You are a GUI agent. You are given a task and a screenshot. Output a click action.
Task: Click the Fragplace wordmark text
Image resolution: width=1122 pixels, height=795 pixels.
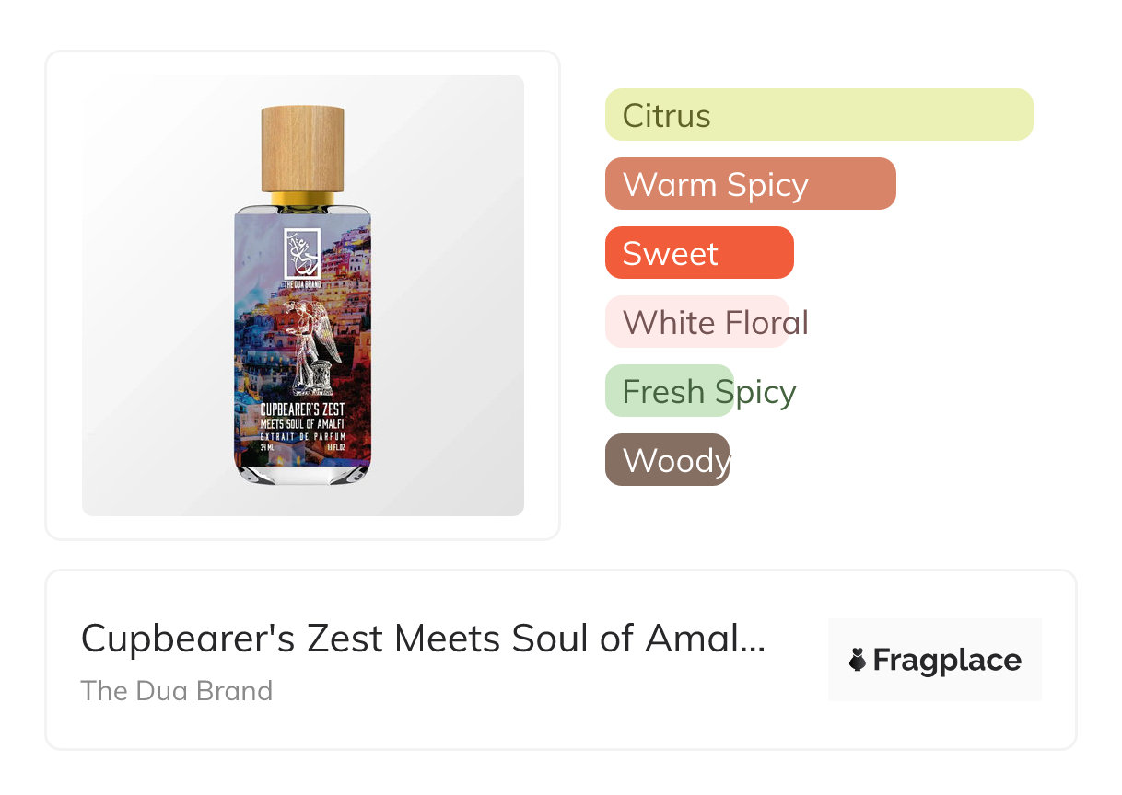pyautogui.click(x=947, y=660)
